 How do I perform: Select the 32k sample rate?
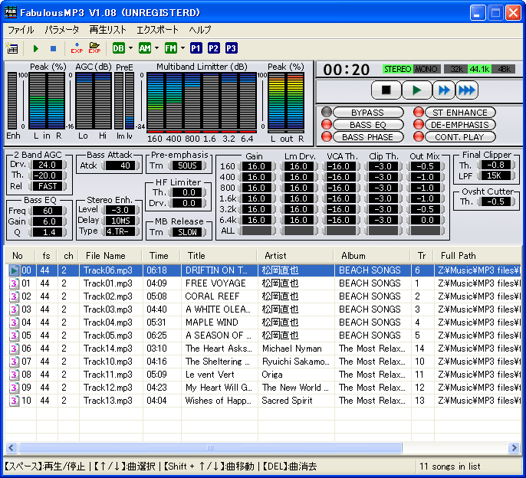[x=456, y=69]
